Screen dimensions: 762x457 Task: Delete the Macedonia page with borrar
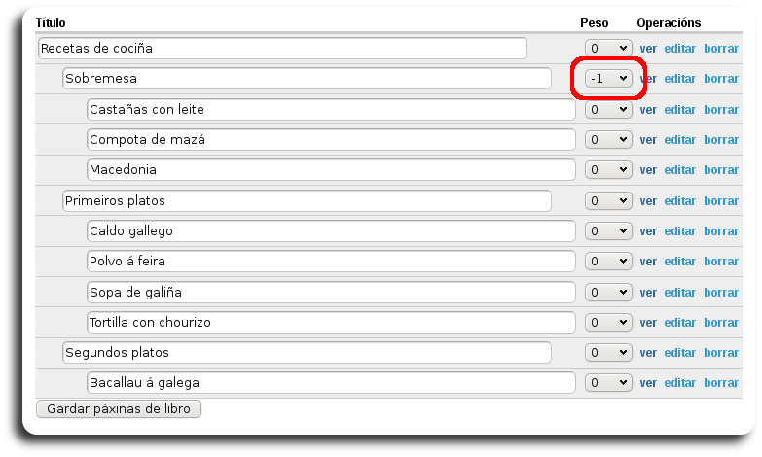[x=721, y=170]
